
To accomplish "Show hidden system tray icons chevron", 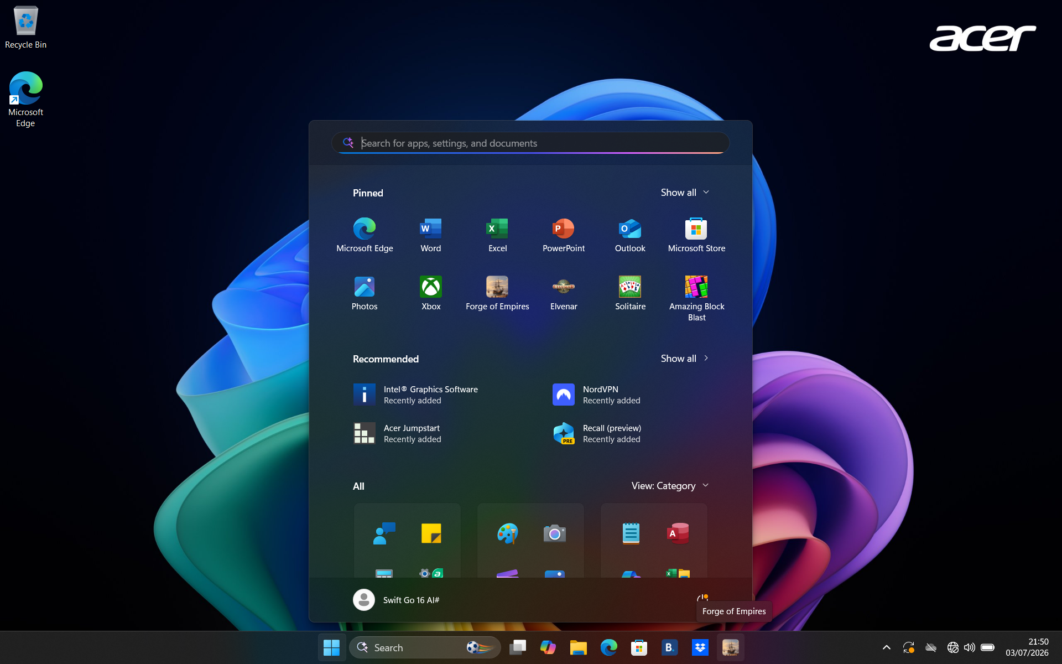I will [x=886, y=647].
